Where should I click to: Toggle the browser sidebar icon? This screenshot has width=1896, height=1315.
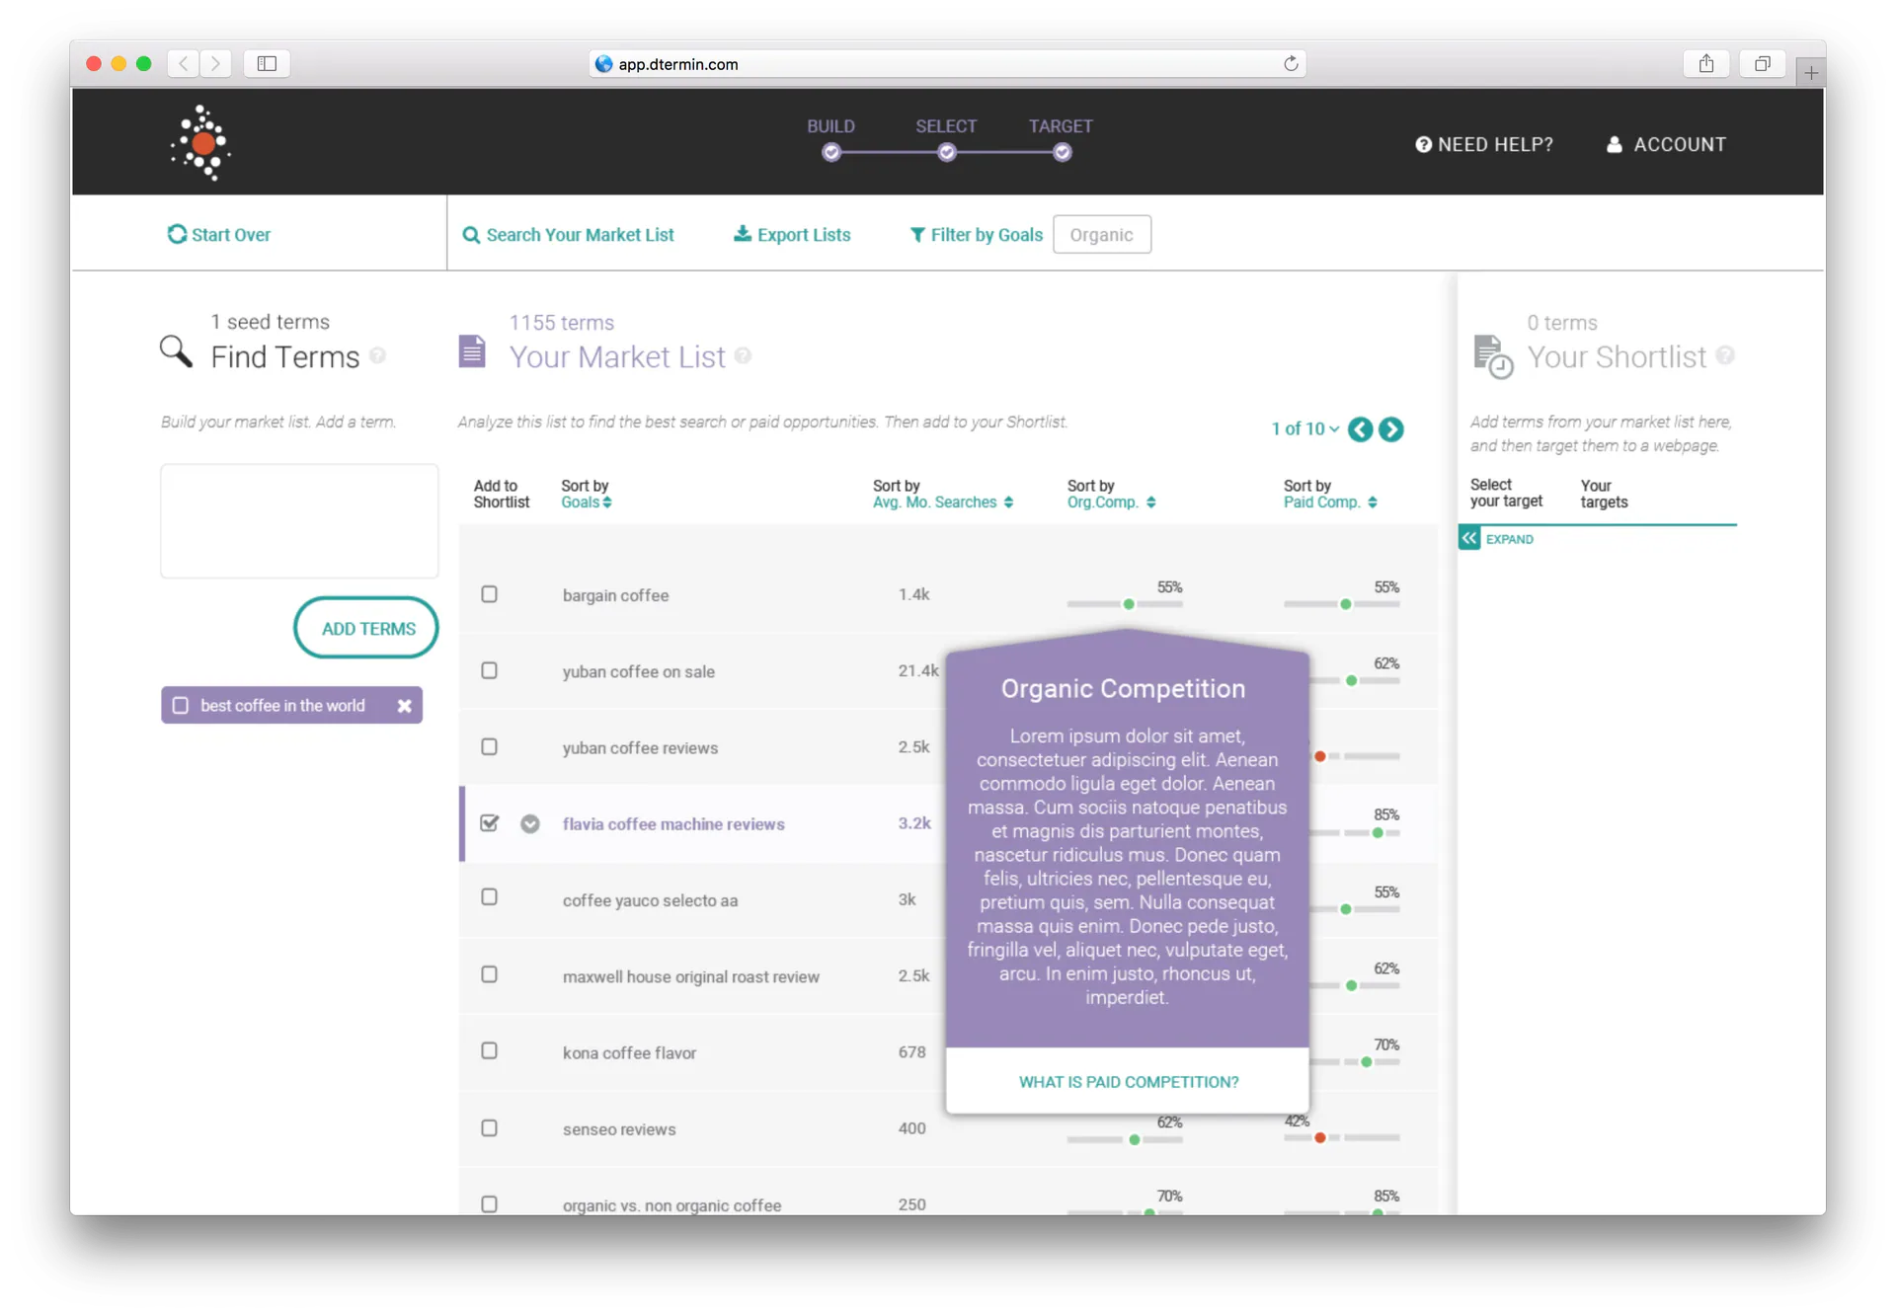point(267,64)
